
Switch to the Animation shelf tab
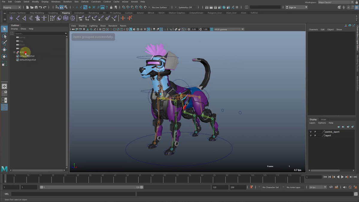[79, 13]
